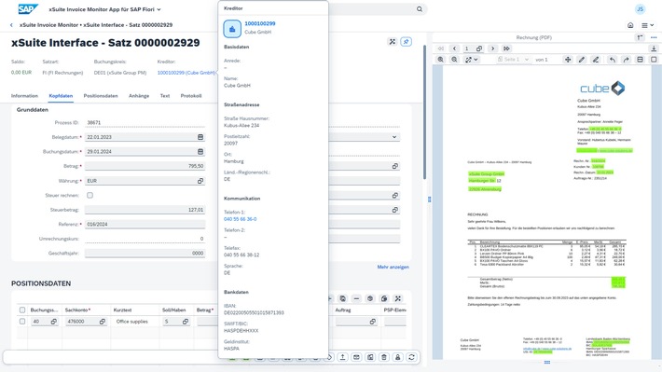This screenshot has height=372, width=662.
Task: Download the invoice PDF
Action: pyautogui.click(x=654, y=48)
